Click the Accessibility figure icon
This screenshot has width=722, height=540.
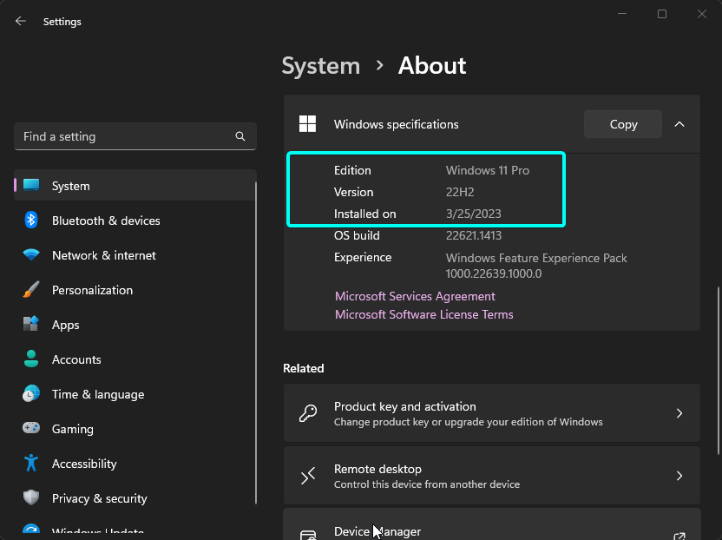31,463
